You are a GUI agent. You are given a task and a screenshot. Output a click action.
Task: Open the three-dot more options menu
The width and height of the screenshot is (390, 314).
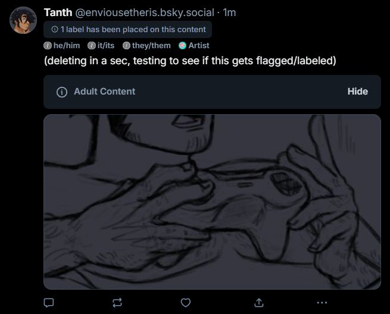pos(322,303)
